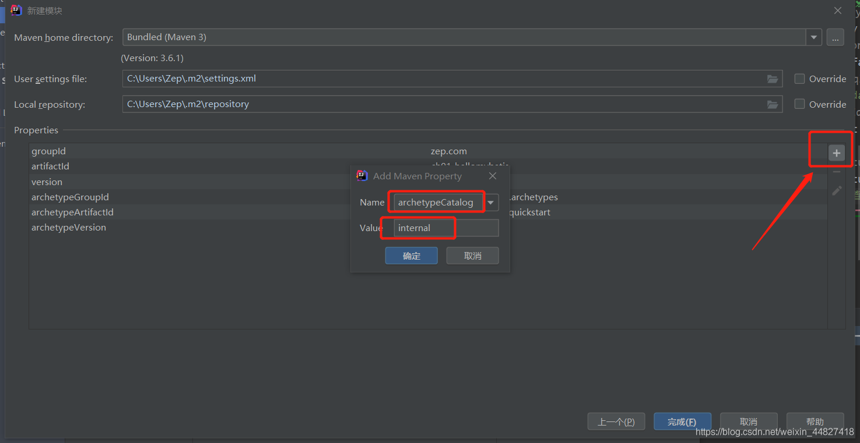
Task: Click the zep.com value cell
Action: (x=448, y=151)
